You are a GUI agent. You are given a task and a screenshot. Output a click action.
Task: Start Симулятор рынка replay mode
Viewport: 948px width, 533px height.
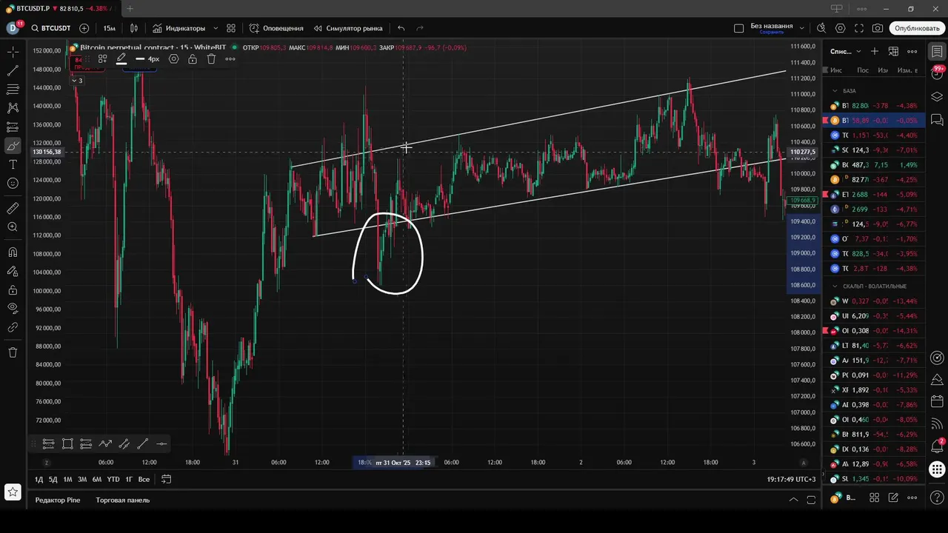click(x=347, y=28)
